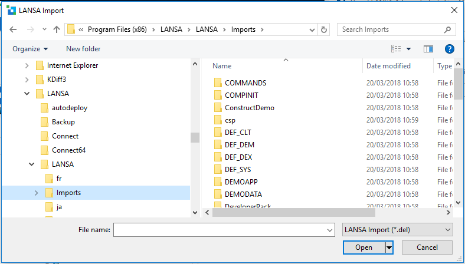The image size is (465, 264).
Task: Collapse the top LANSA tree node
Action: point(27,94)
